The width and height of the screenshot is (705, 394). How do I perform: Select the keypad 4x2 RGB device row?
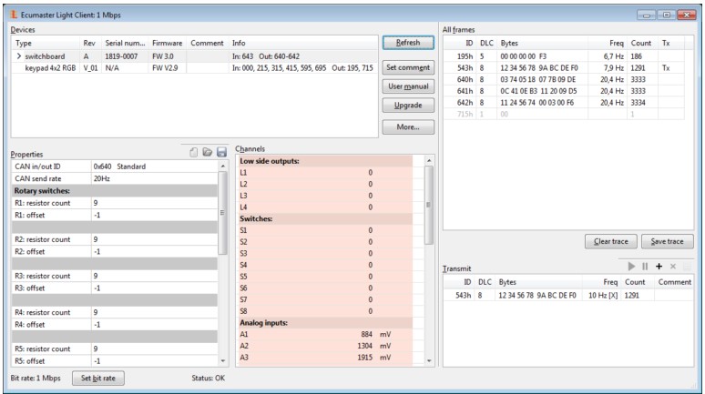194,68
